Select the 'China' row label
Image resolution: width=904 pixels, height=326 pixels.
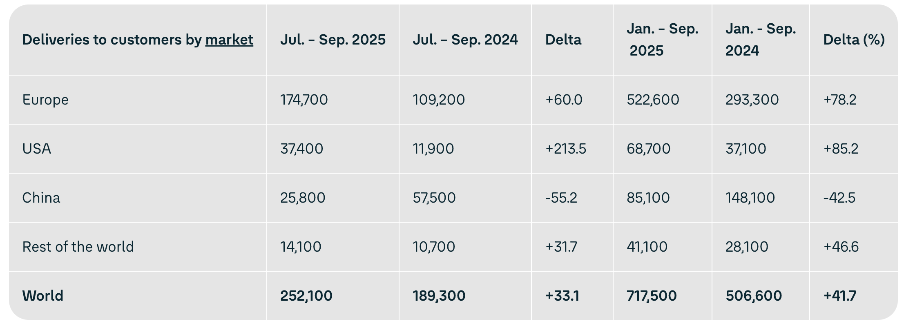click(x=41, y=198)
